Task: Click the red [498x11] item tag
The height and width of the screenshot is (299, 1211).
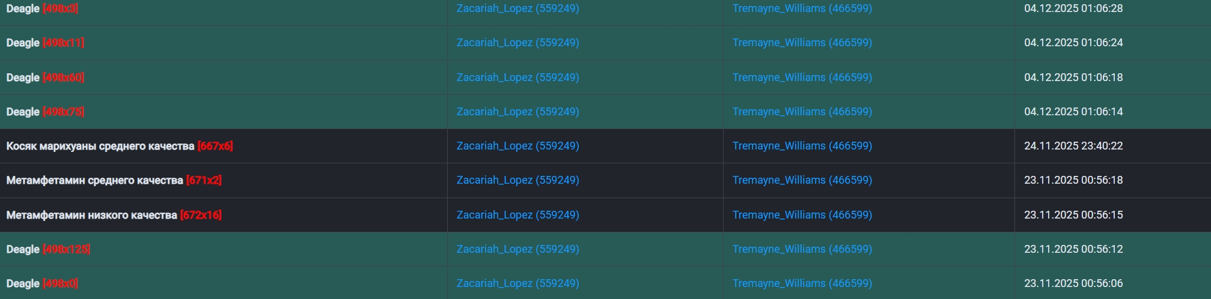Action: click(x=63, y=43)
